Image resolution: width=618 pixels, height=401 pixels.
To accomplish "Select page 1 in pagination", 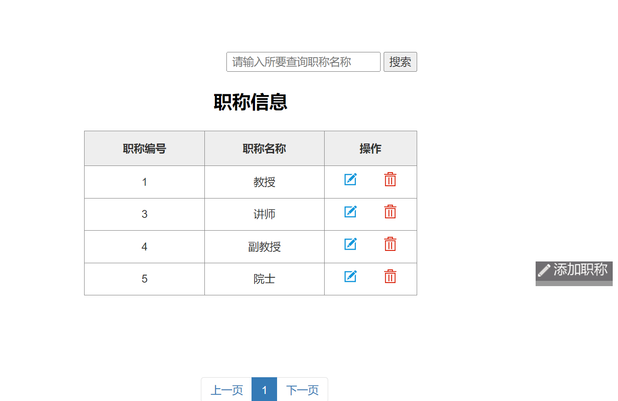I will 264,390.
